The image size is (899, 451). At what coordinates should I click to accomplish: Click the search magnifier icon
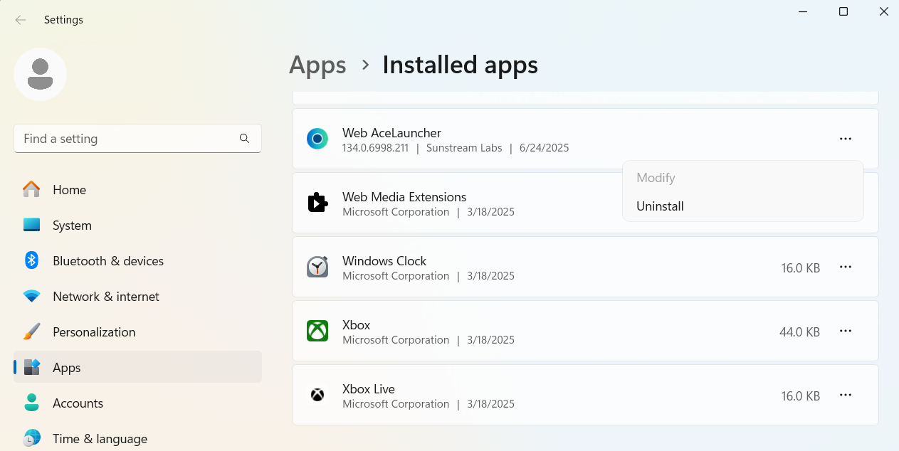[244, 139]
